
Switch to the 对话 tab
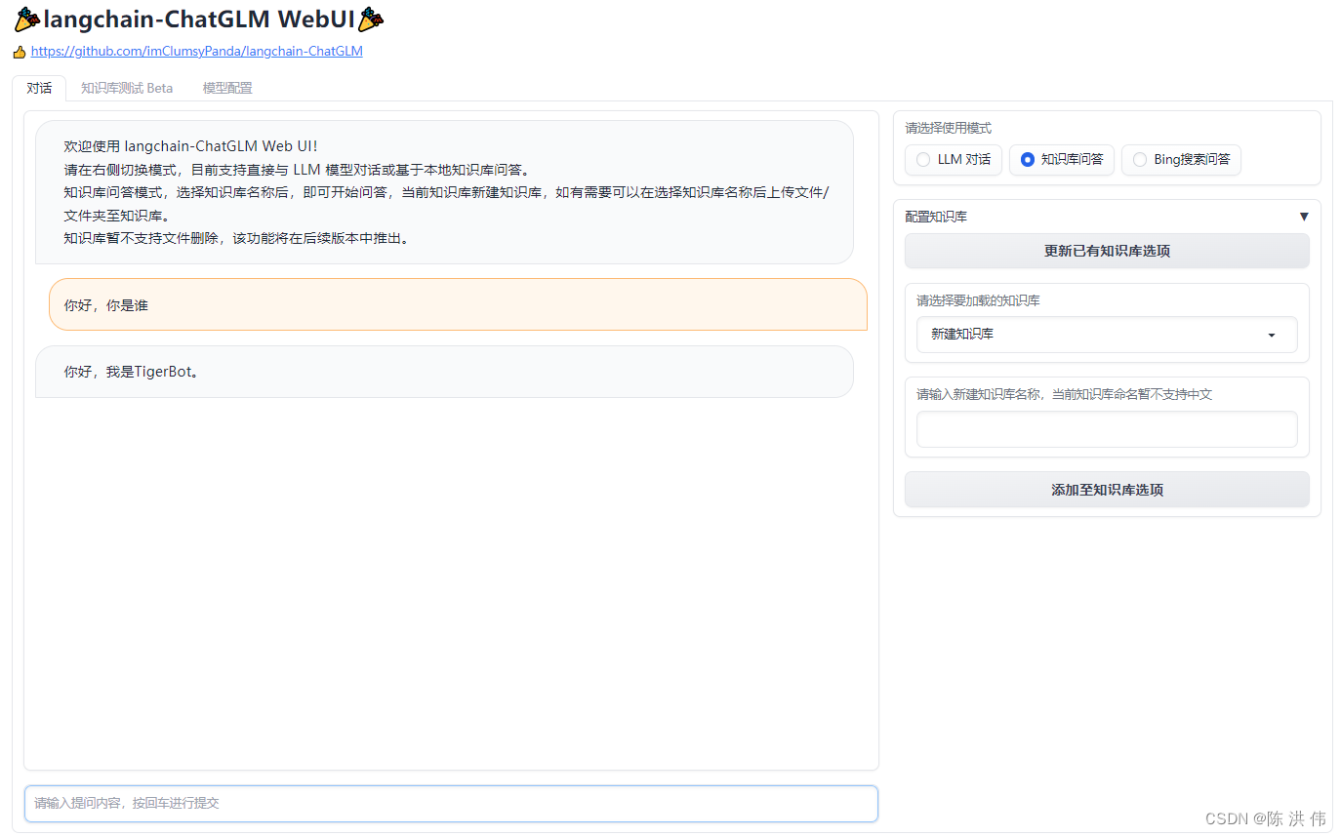39,88
